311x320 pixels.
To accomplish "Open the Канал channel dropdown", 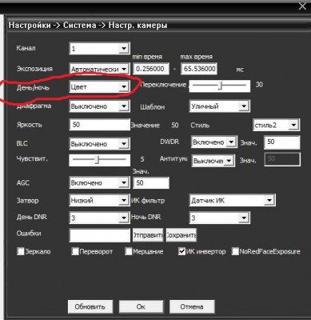I will [99, 49].
